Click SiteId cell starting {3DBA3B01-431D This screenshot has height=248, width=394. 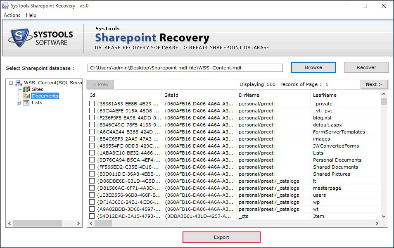197,216
